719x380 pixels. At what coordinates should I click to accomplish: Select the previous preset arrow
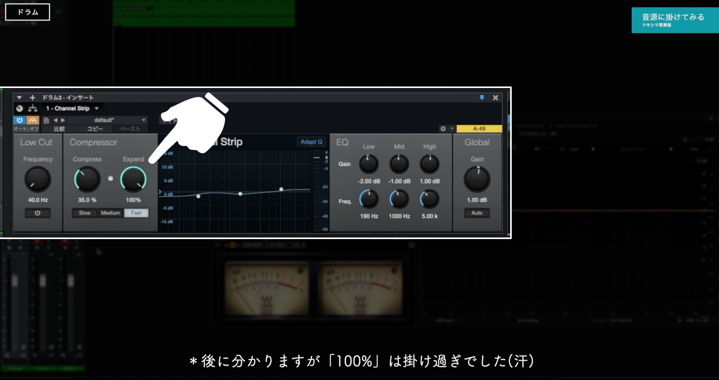(x=56, y=120)
